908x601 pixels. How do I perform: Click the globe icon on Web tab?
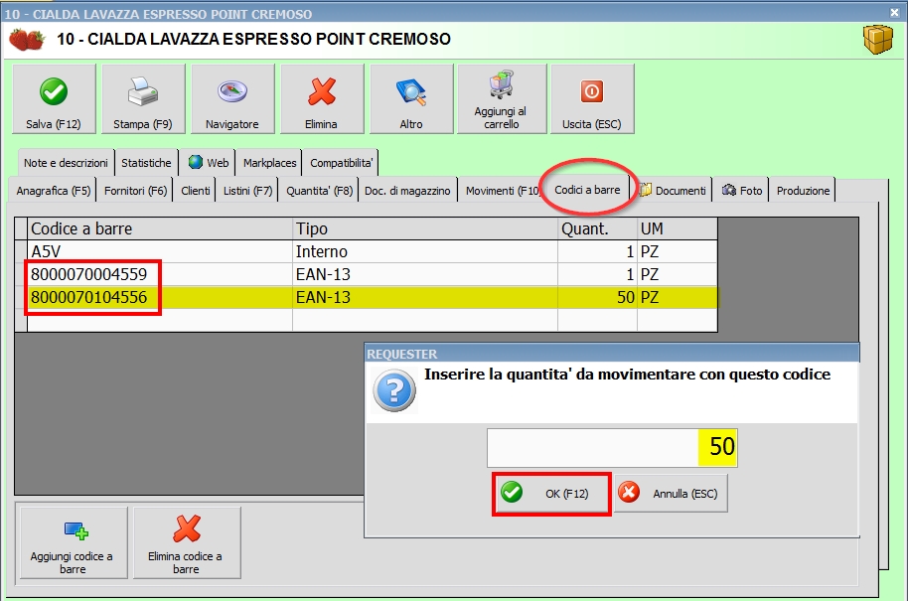(x=196, y=162)
